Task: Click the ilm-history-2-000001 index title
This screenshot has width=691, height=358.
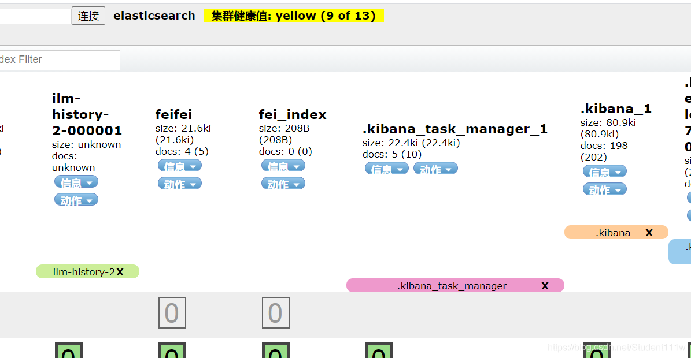Action: tap(87, 114)
